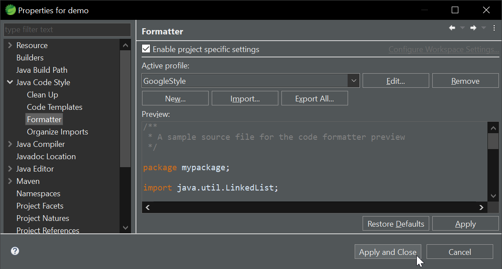This screenshot has width=502, height=269.
Task: Select Project Facets page
Action: click(40, 206)
